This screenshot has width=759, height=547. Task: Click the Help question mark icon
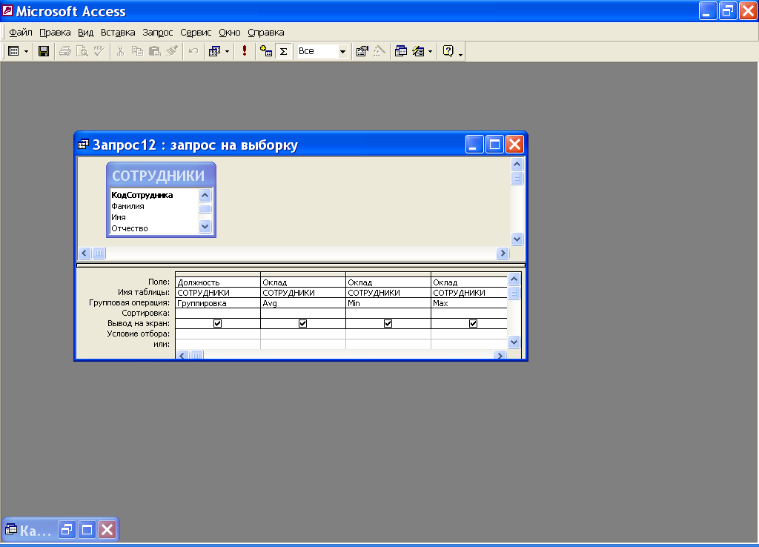[x=448, y=51]
